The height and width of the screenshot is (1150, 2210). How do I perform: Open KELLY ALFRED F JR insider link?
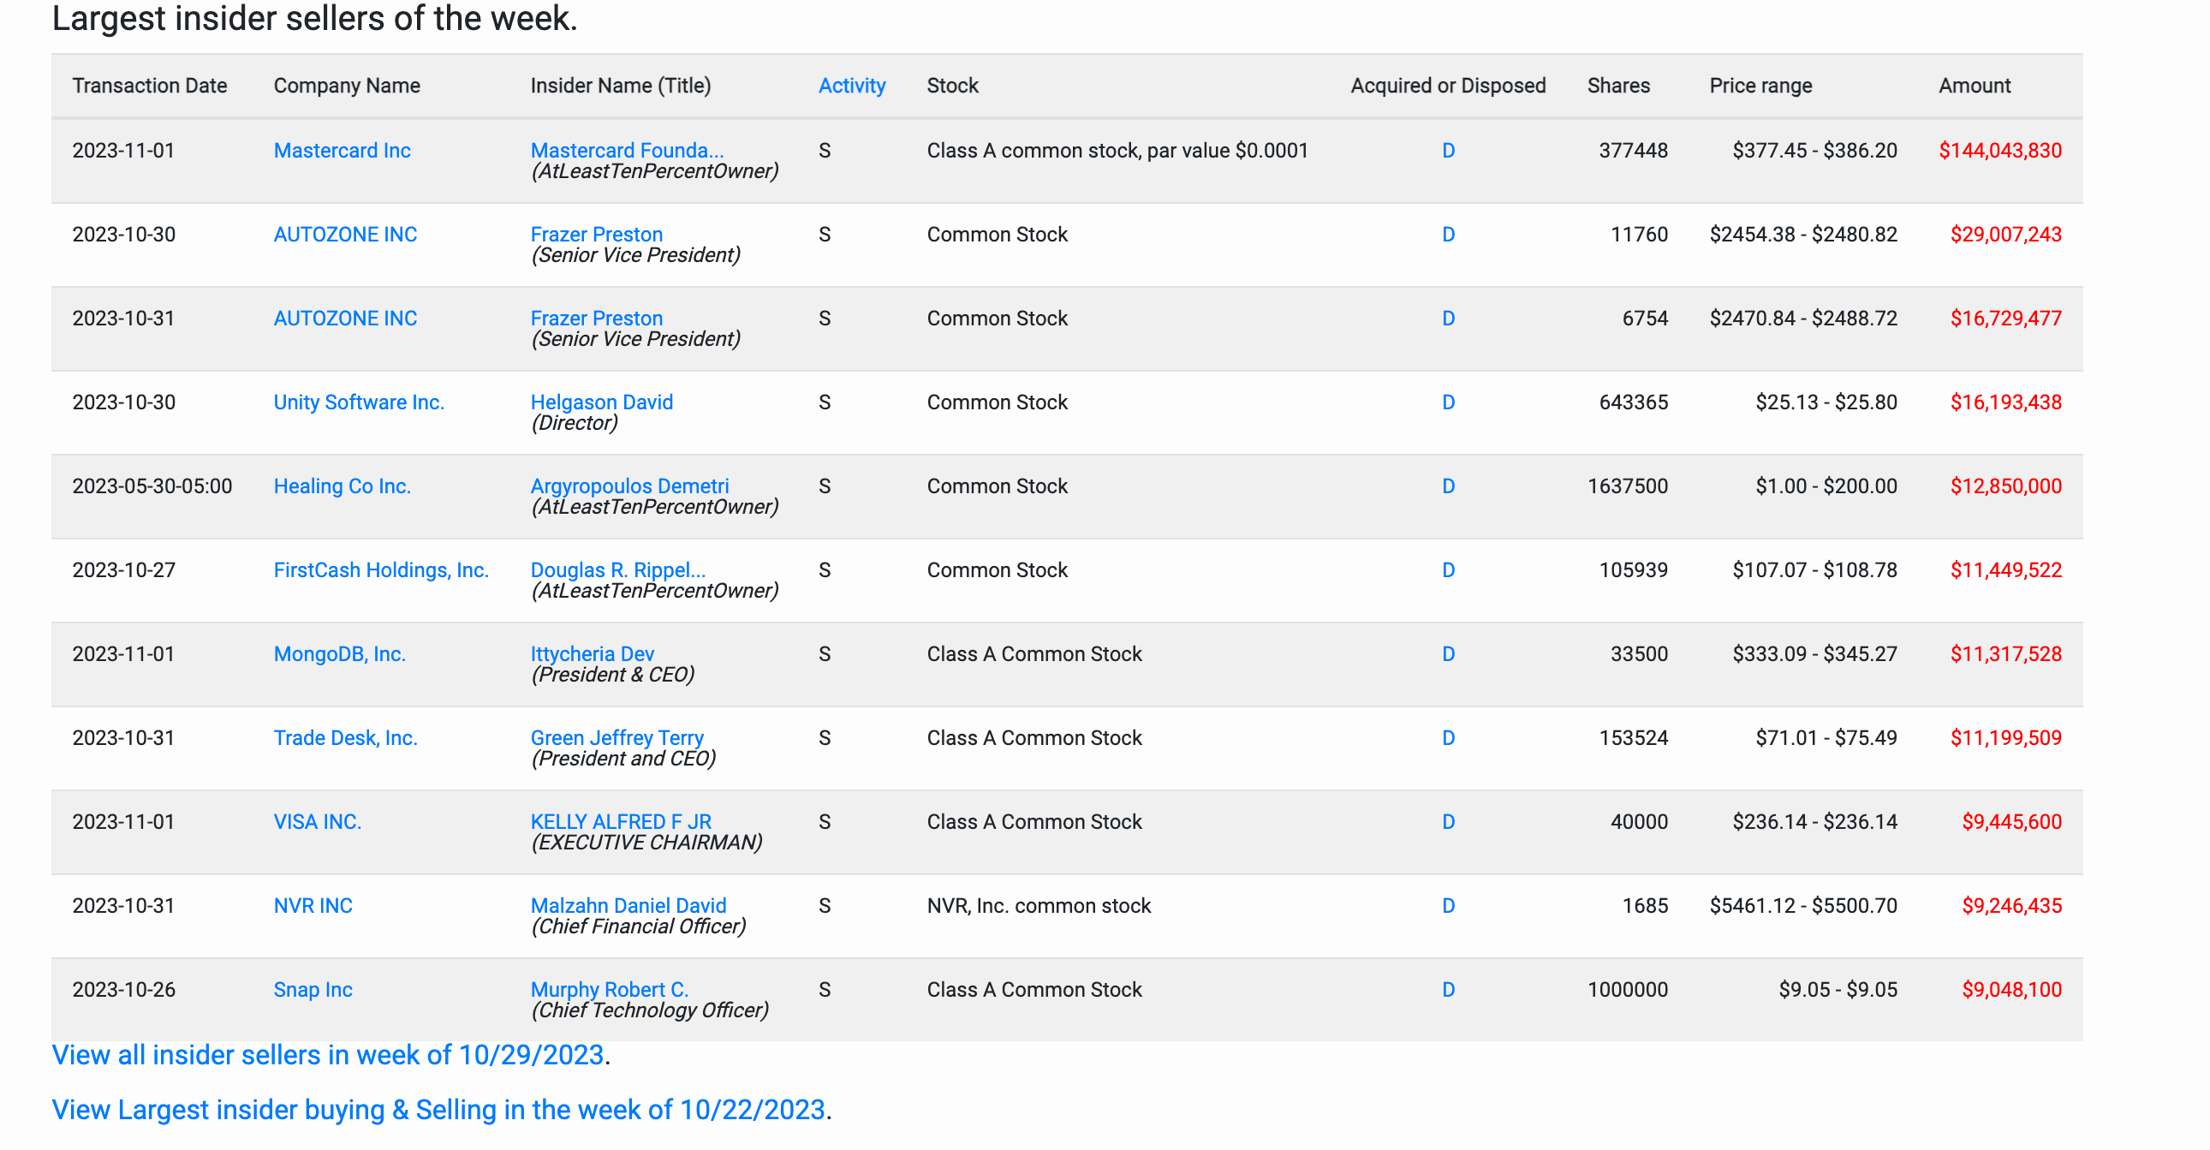[620, 823]
